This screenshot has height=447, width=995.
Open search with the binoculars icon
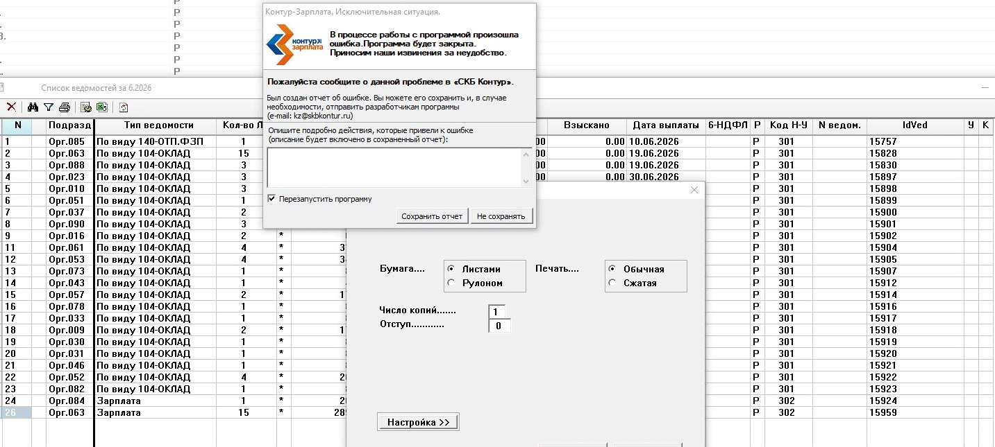33,107
